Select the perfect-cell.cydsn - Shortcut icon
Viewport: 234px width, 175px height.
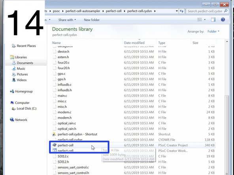(54, 134)
